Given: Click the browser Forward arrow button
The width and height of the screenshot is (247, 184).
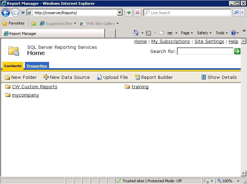Looking at the screenshot, I should point(16,12).
